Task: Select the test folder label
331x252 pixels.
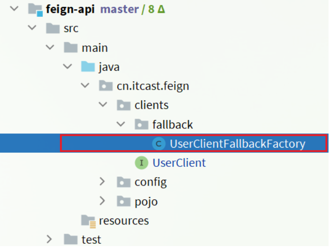Action: 91,240
